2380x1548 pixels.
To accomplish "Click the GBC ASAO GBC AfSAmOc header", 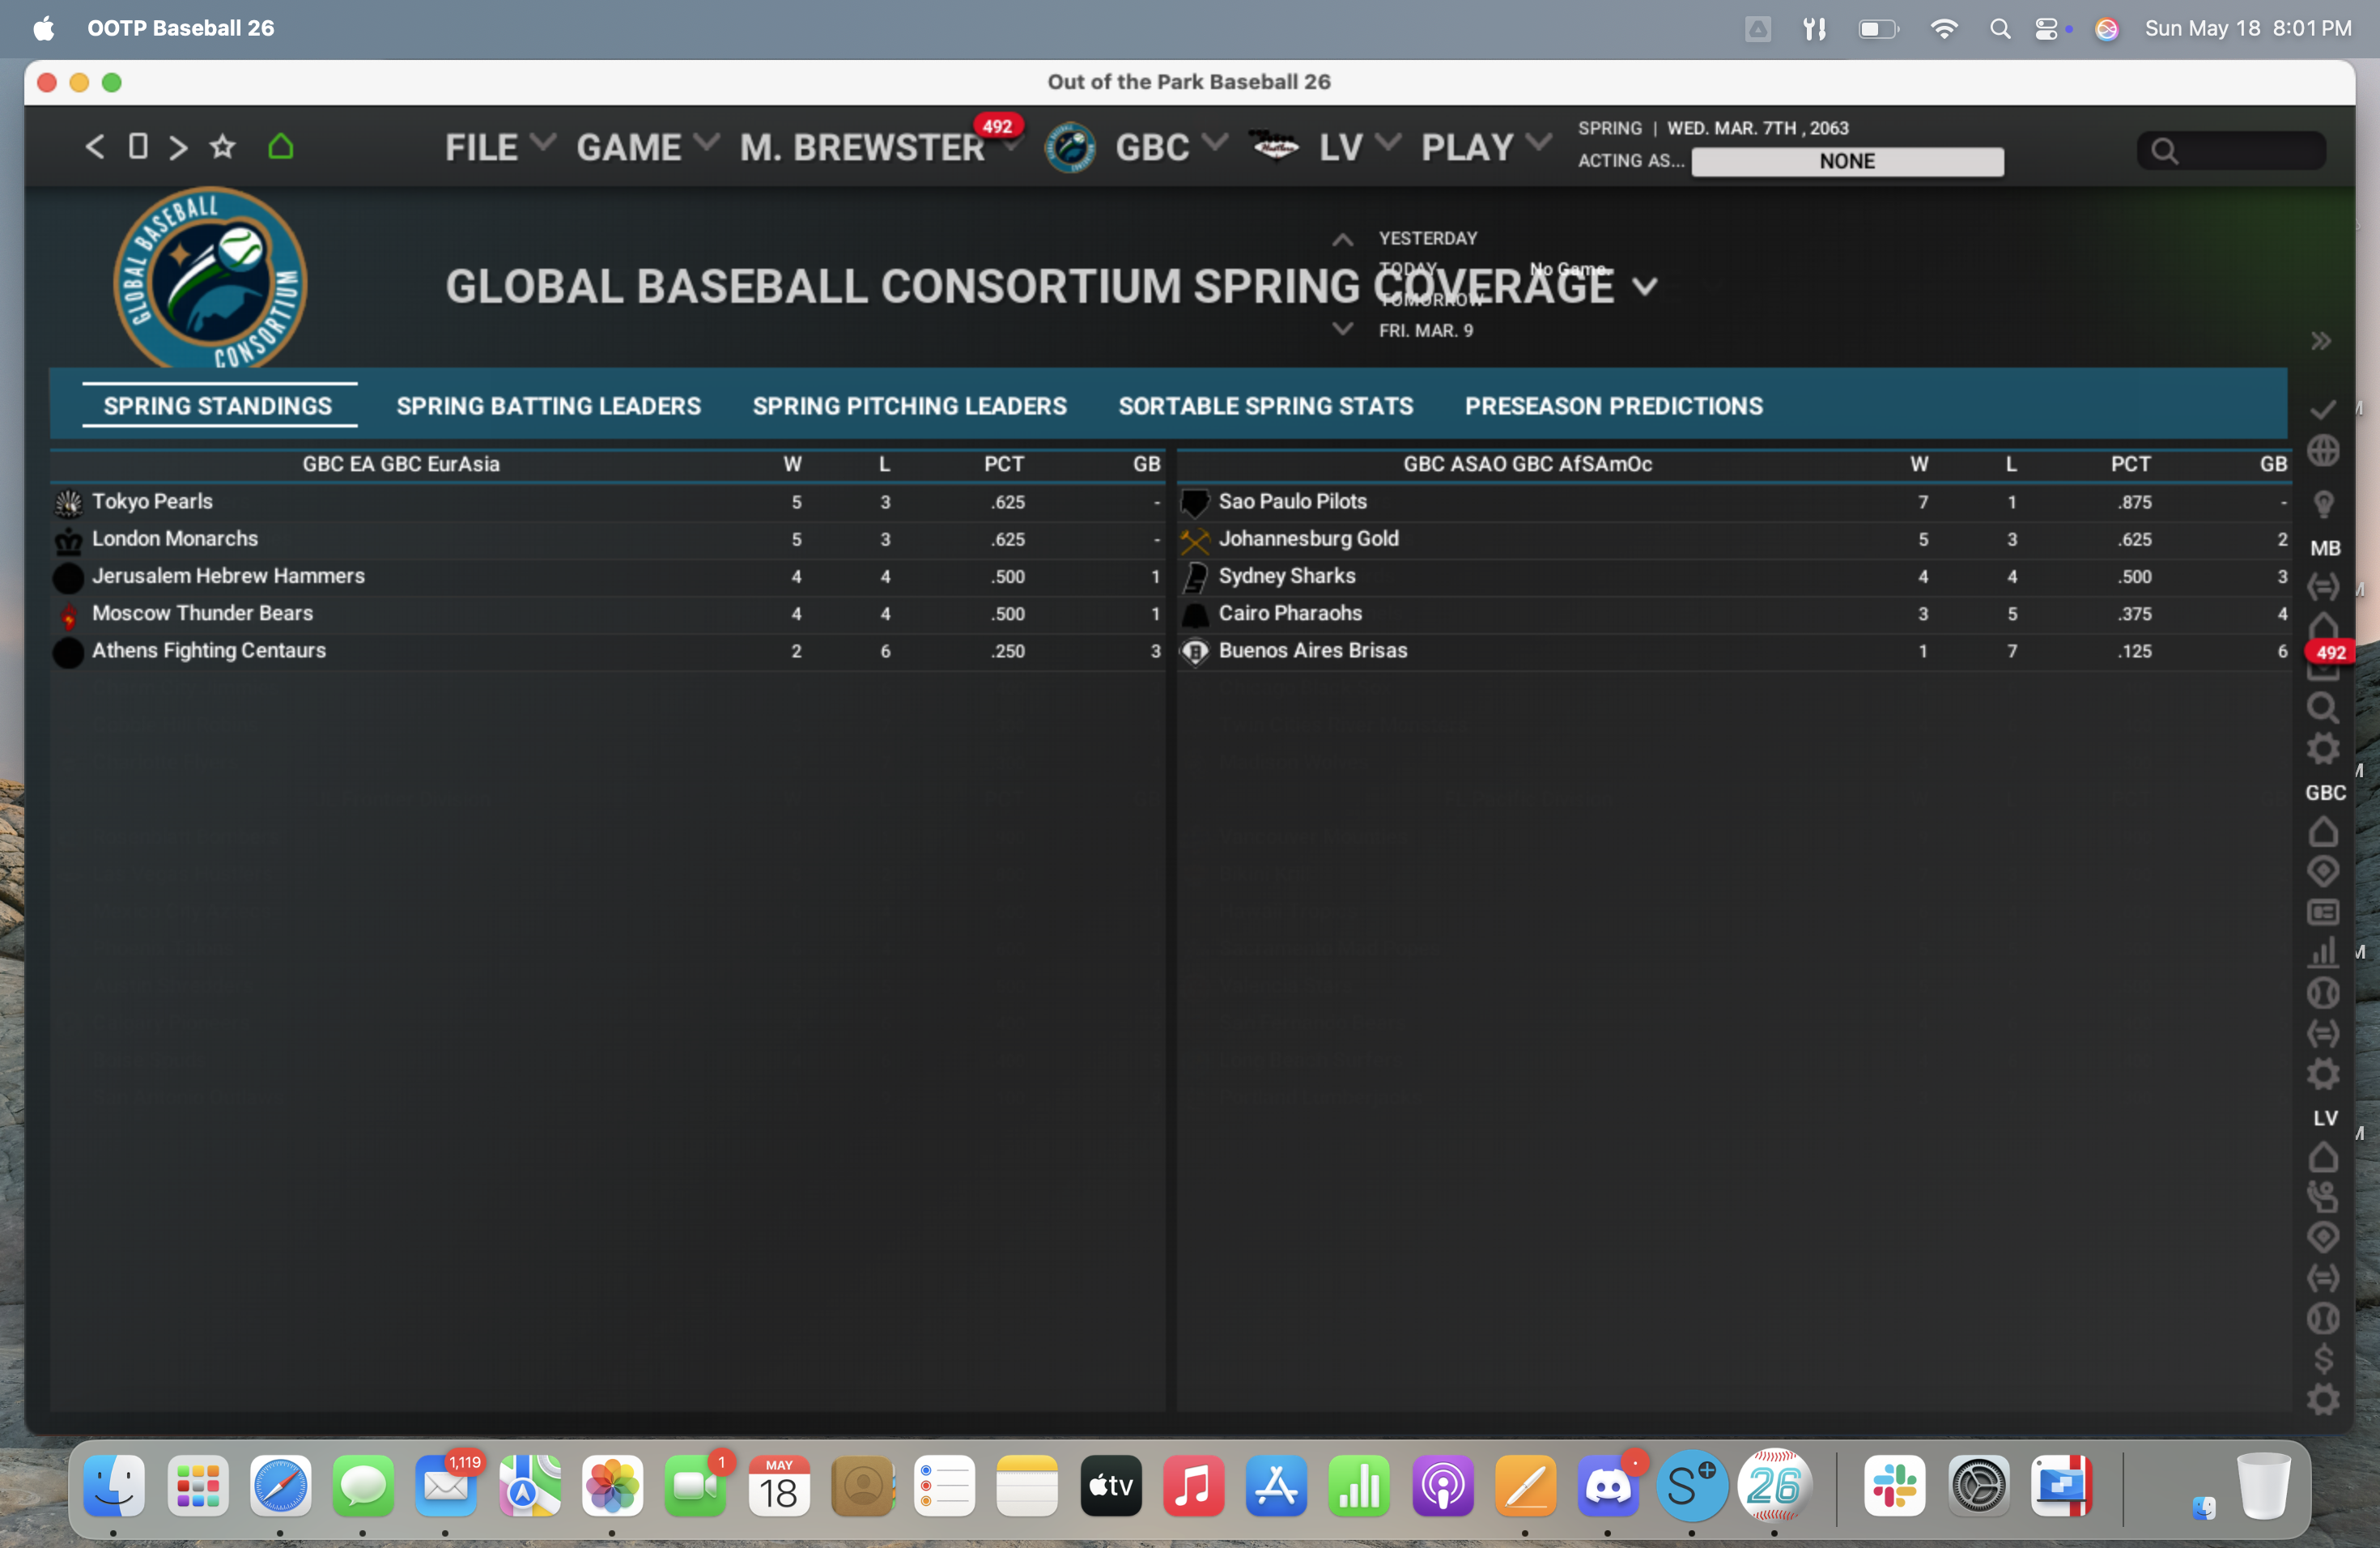I will point(1527,463).
